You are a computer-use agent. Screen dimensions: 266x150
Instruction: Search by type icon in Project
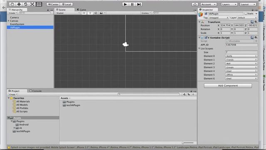184,95
